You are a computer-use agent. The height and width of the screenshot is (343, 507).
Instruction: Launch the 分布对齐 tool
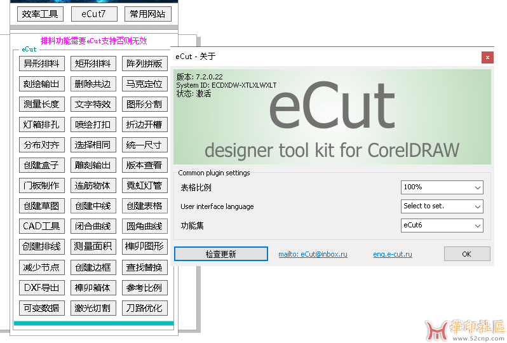coord(42,145)
